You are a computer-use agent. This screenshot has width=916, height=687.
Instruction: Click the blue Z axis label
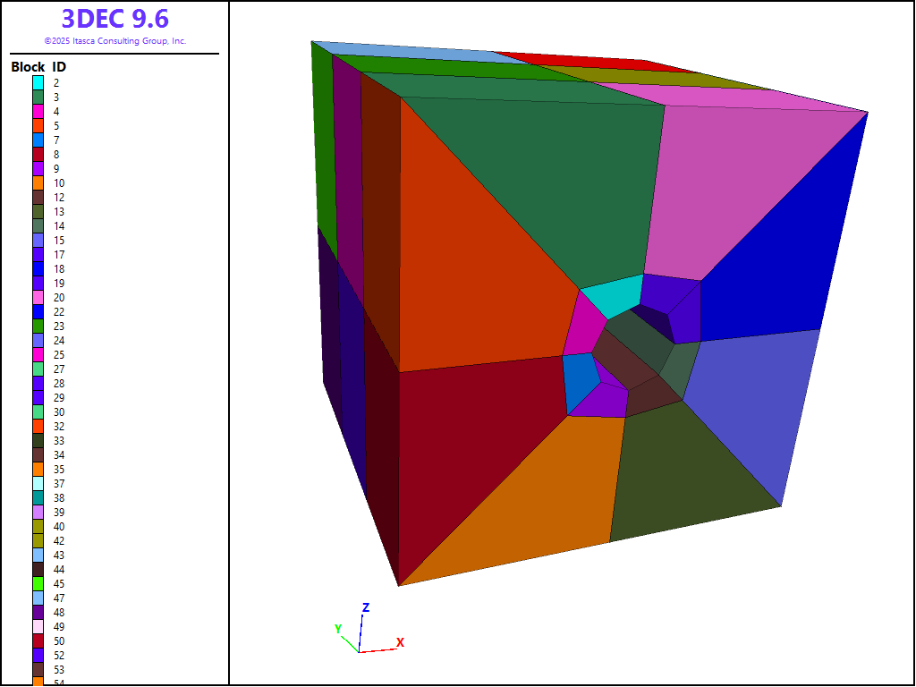pos(366,607)
